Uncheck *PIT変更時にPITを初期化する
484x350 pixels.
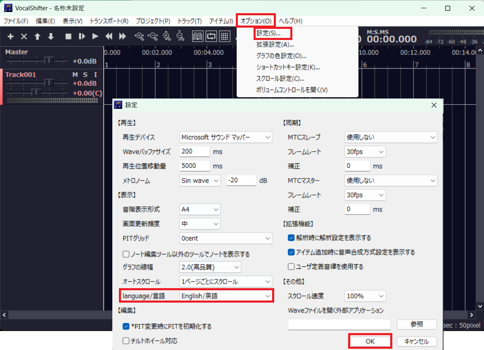(x=126, y=326)
